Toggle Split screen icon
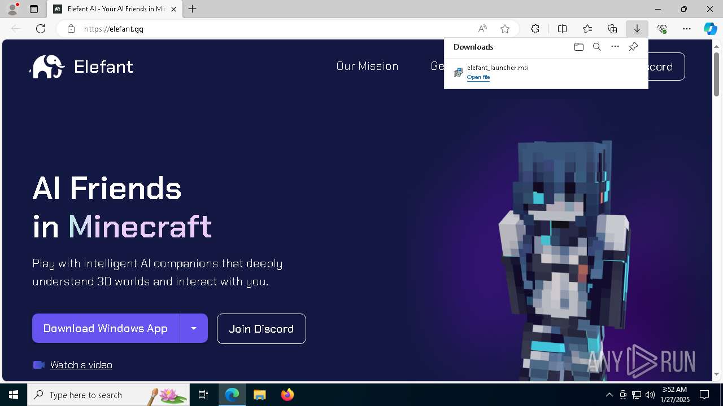This screenshot has height=406, width=723. [563, 29]
